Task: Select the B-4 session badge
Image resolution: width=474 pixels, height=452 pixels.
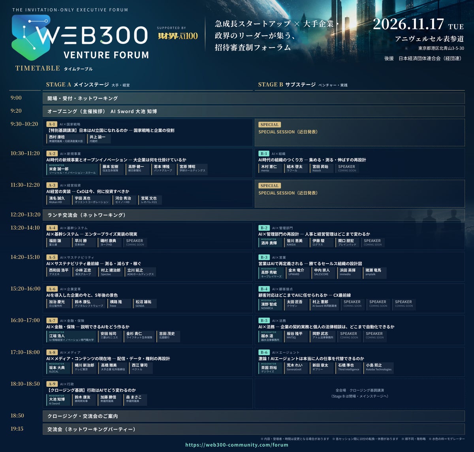Action: coord(264,289)
